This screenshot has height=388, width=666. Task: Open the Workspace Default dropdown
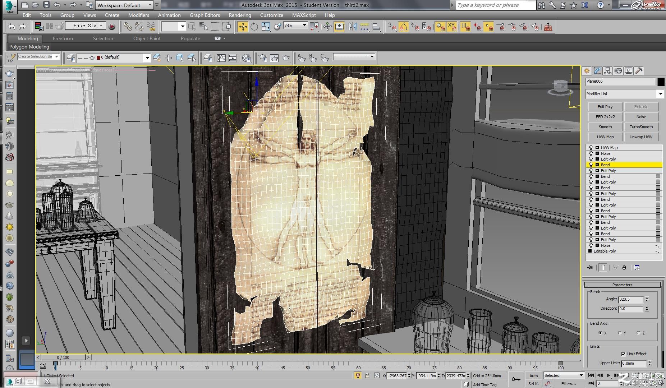[x=124, y=5]
